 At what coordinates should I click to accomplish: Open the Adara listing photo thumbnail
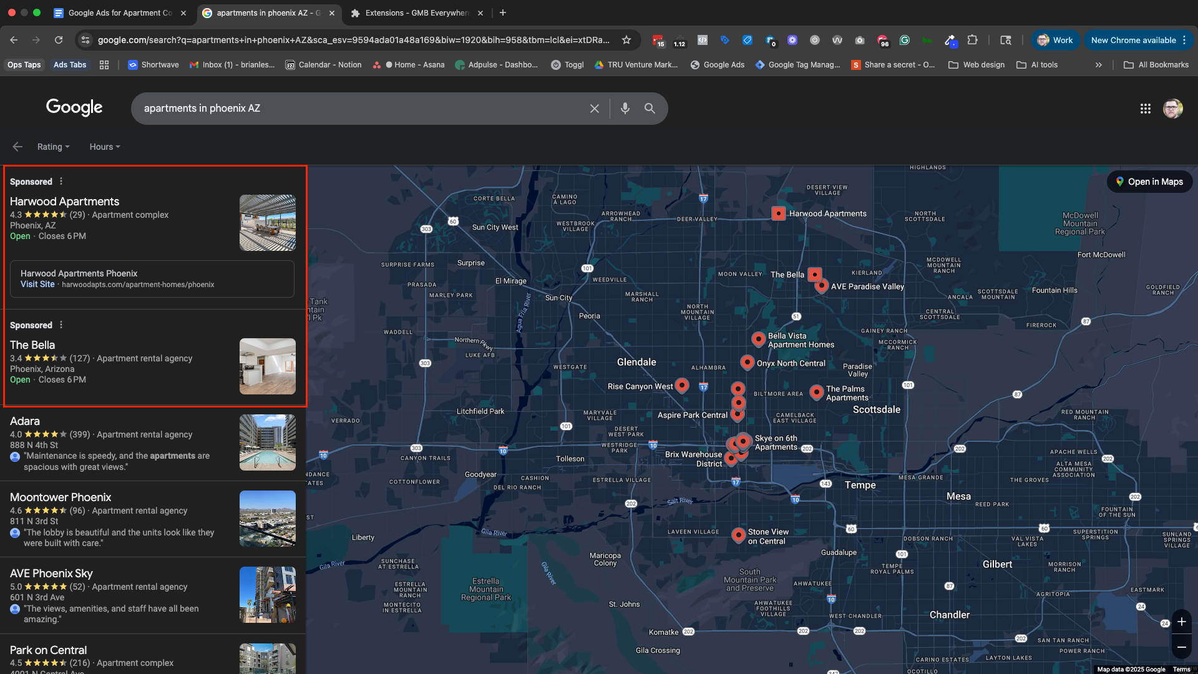[x=267, y=442]
